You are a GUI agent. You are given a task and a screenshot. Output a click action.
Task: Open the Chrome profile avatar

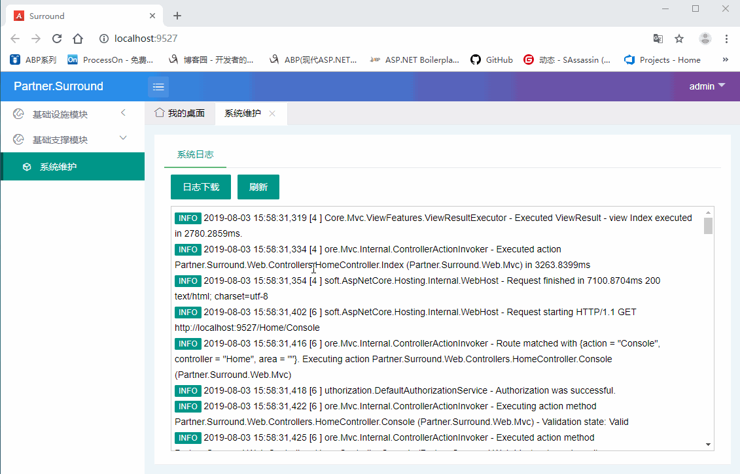(705, 39)
